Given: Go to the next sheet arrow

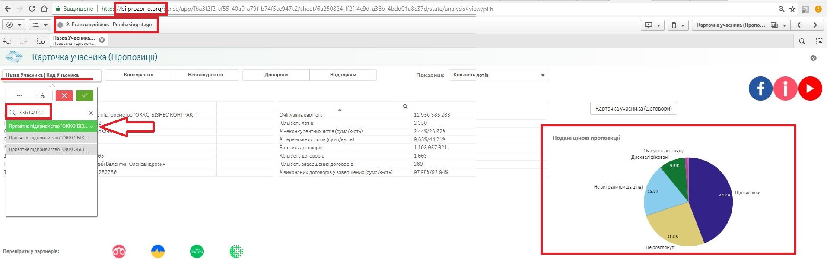Looking at the screenshot, I should point(815,25).
